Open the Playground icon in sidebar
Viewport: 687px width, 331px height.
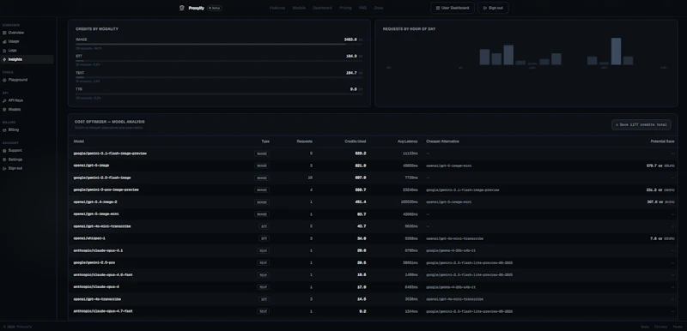point(4,80)
